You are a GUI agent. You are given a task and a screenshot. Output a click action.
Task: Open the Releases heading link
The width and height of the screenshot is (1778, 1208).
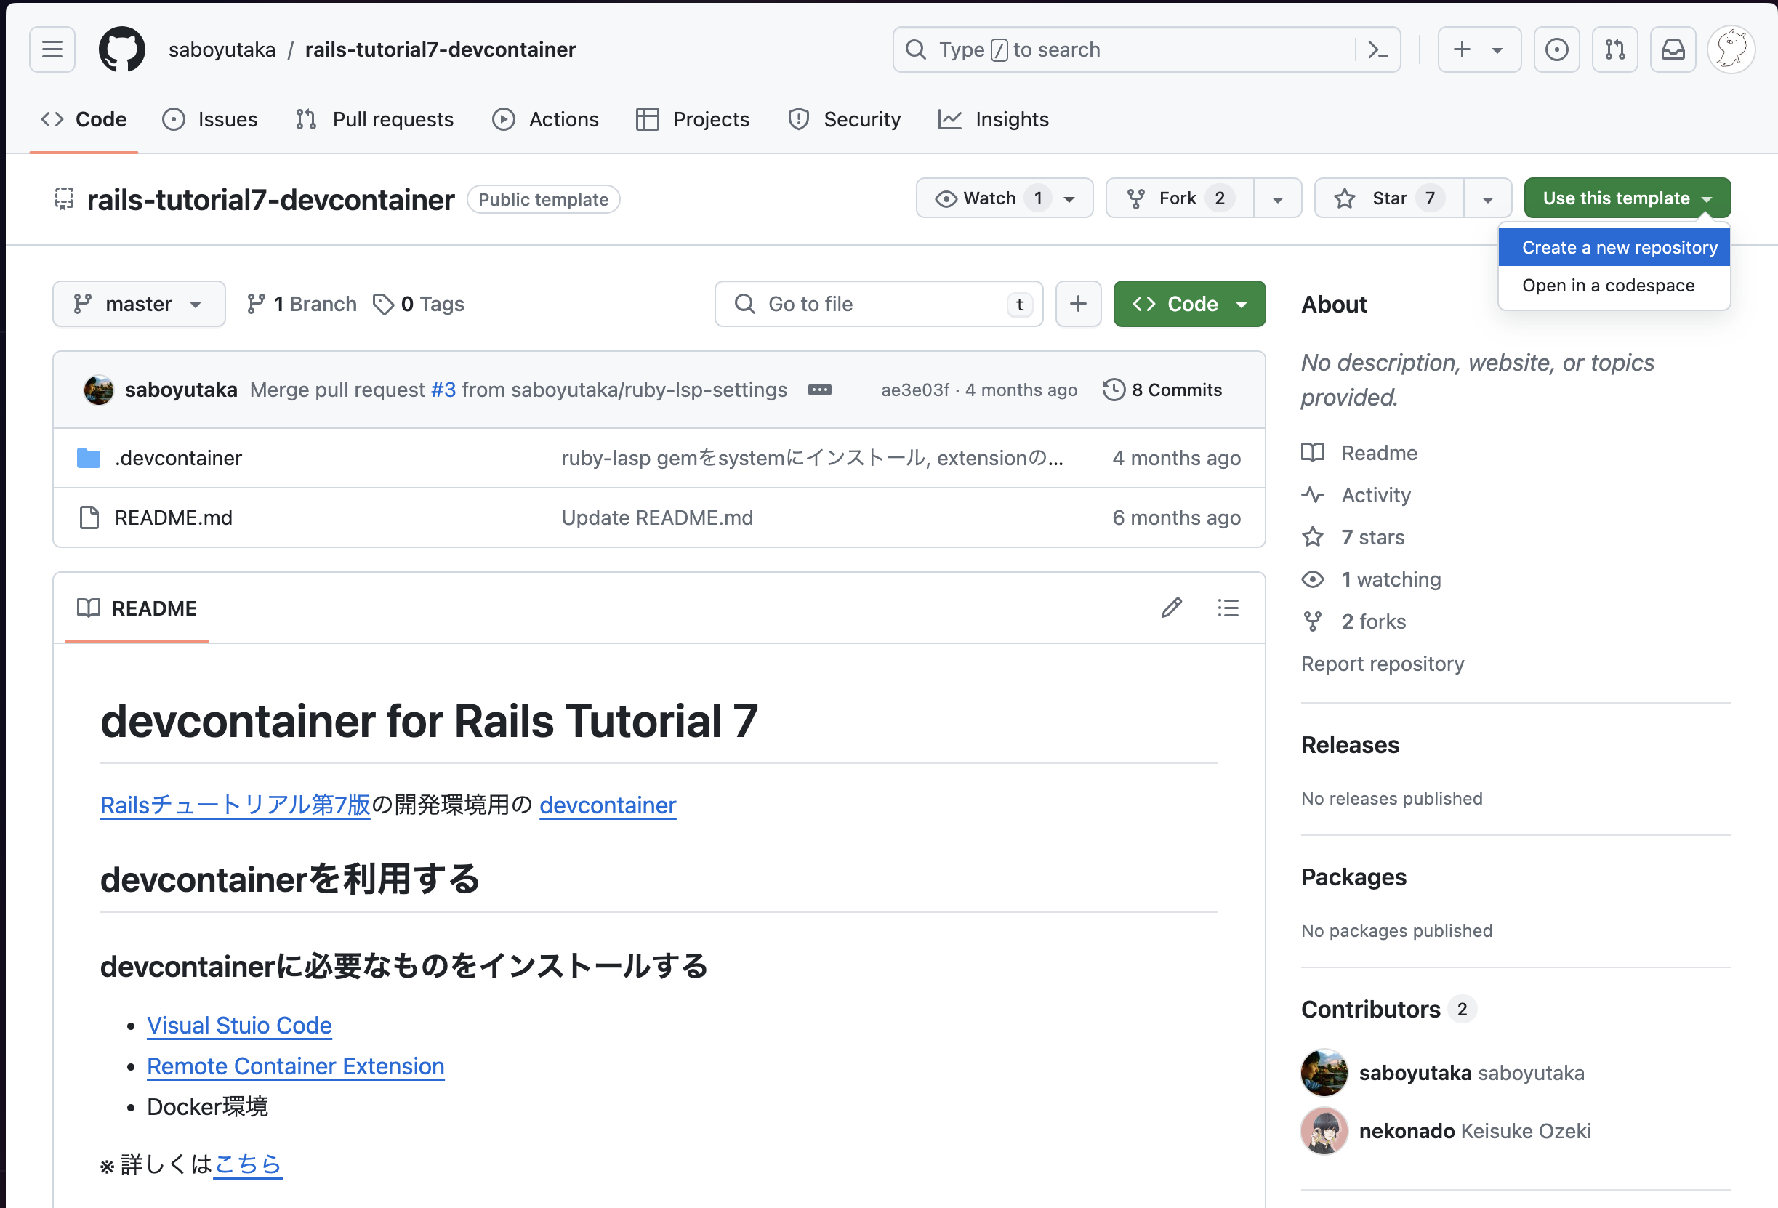(x=1351, y=744)
